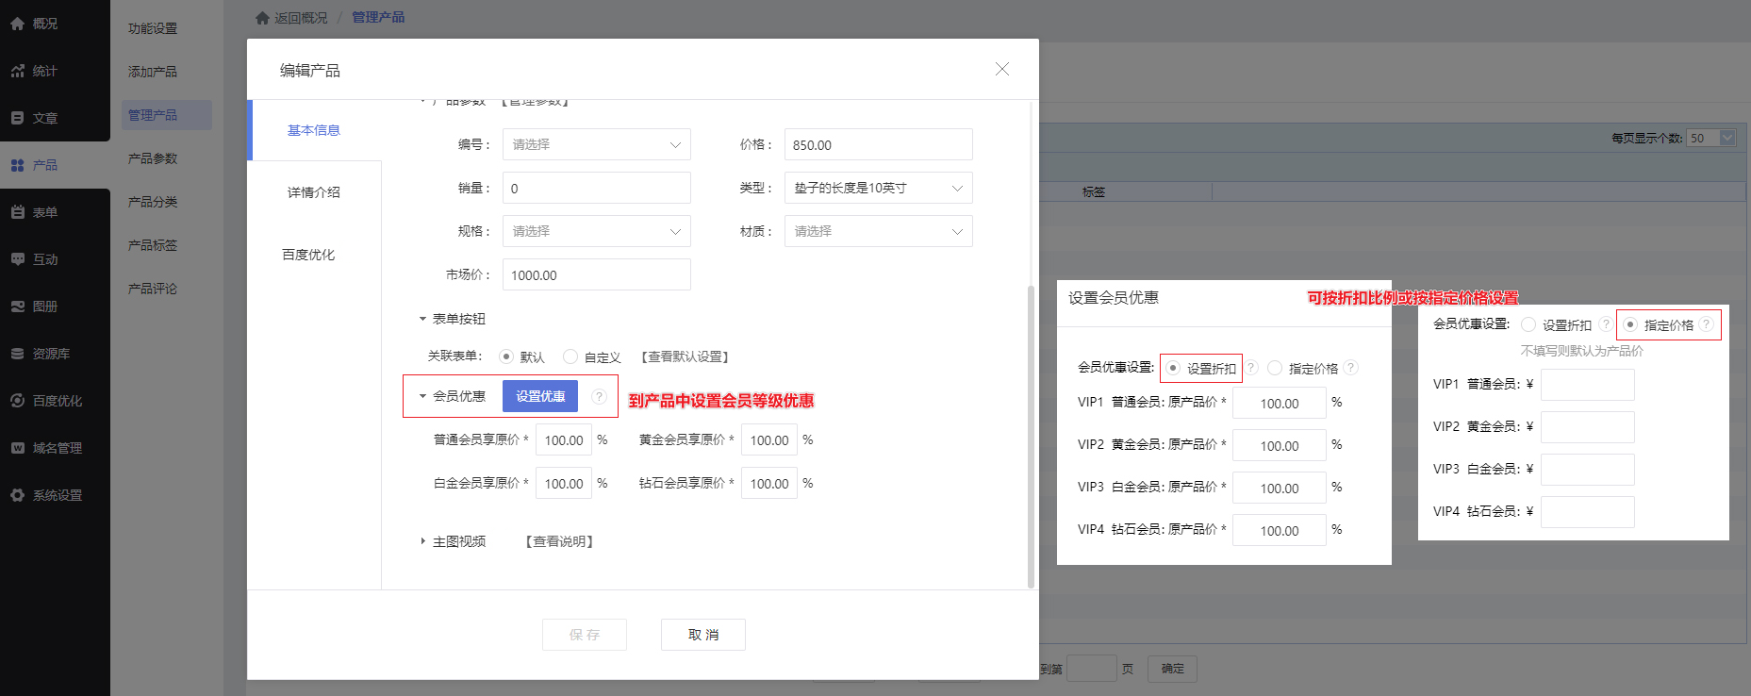Click 确定 button in pagination
This screenshot has height=696, width=1751.
pyautogui.click(x=1173, y=669)
